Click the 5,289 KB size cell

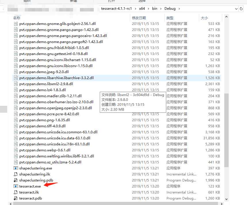coord(212,144)
